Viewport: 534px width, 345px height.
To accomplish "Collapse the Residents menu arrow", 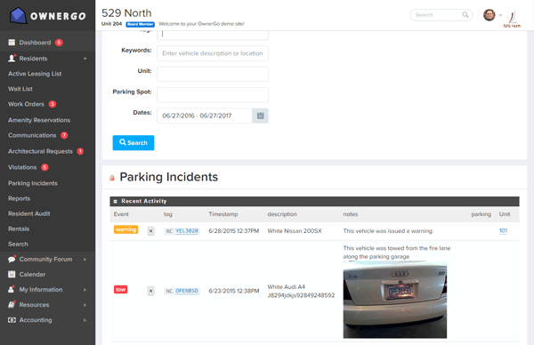I will pos(85,59).
